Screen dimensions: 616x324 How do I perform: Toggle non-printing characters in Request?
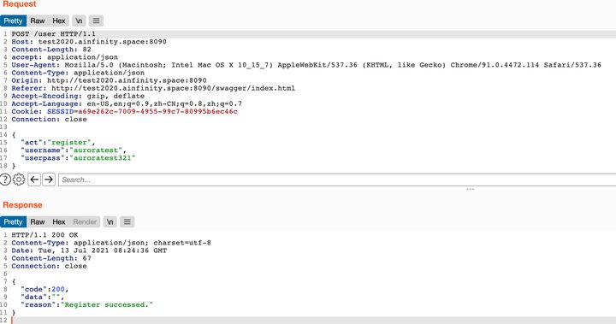[79, 21]
